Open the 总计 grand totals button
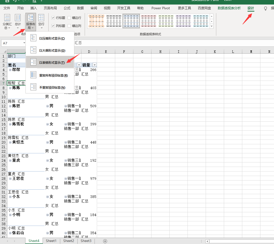 (18, 22)
